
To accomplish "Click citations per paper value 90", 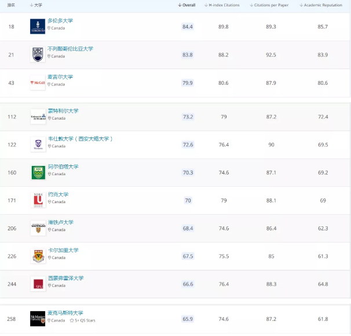I will pyautogui.click(x=271, y=144).
